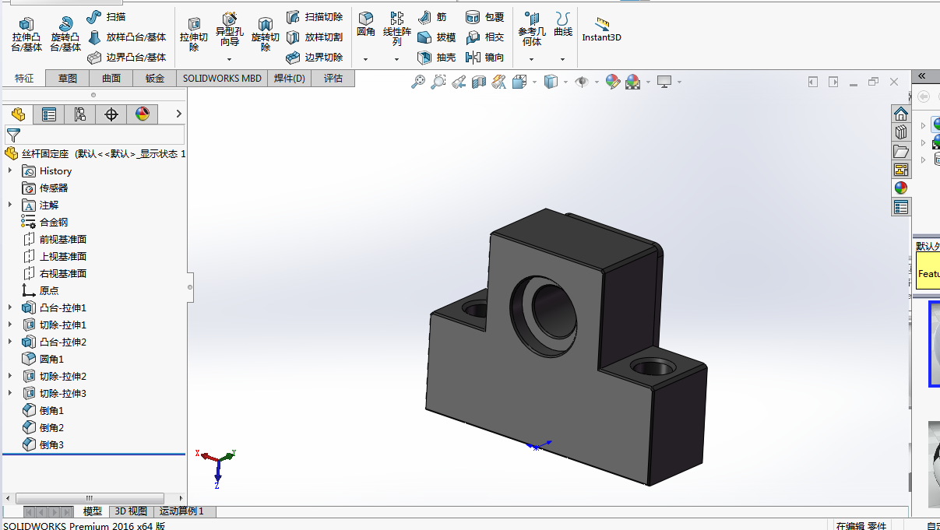Select the 拉伸切除 extruded cut tool
The image size is (940, 530).
pos(194,34)
